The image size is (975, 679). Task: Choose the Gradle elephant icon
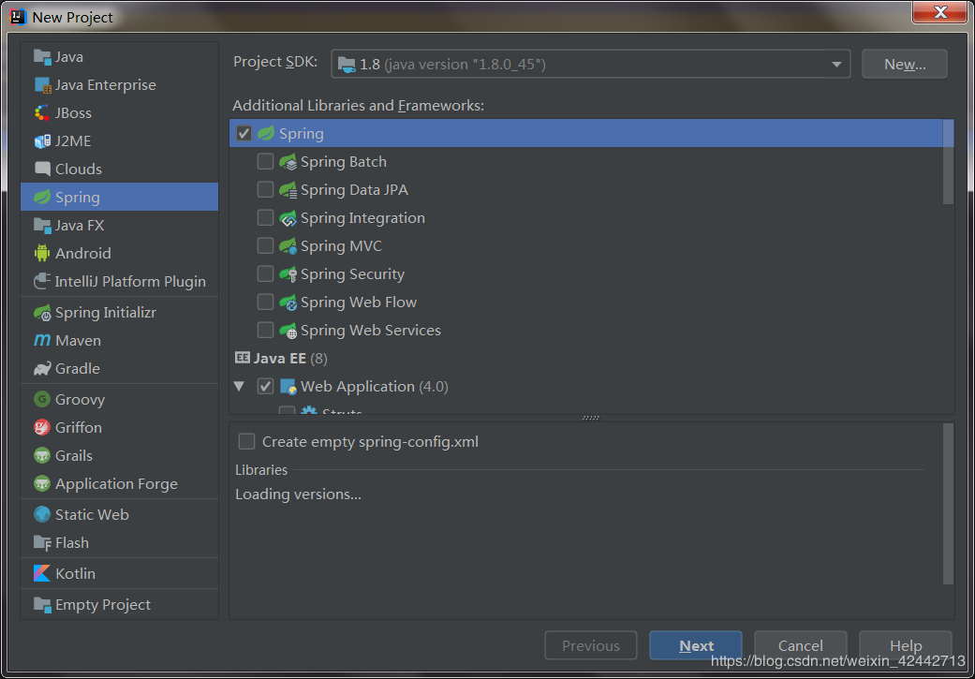tap(42, 369)
